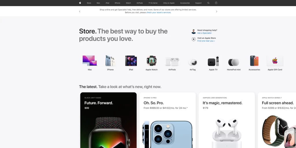Open the shopping bag icon
The image size is (296, 148).
click(216, 3)
